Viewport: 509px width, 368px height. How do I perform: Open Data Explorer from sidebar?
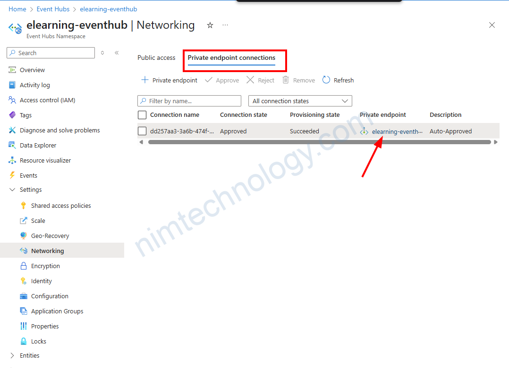pyautogui.click(x=38, y=145)
